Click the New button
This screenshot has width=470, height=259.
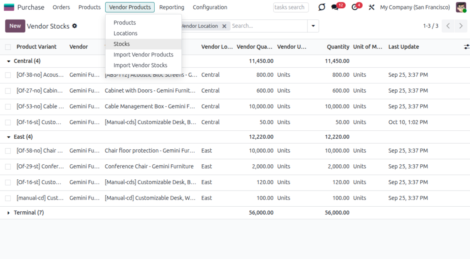15,26
